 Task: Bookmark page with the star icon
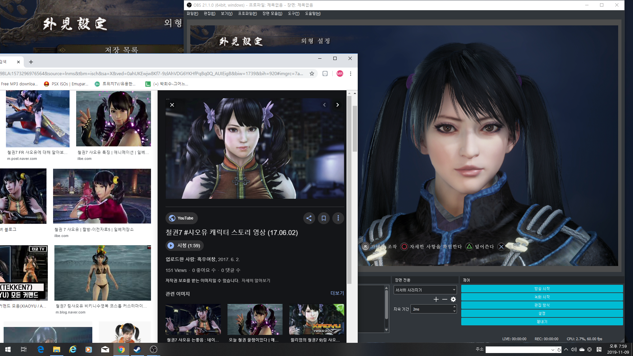click(312, 74)
